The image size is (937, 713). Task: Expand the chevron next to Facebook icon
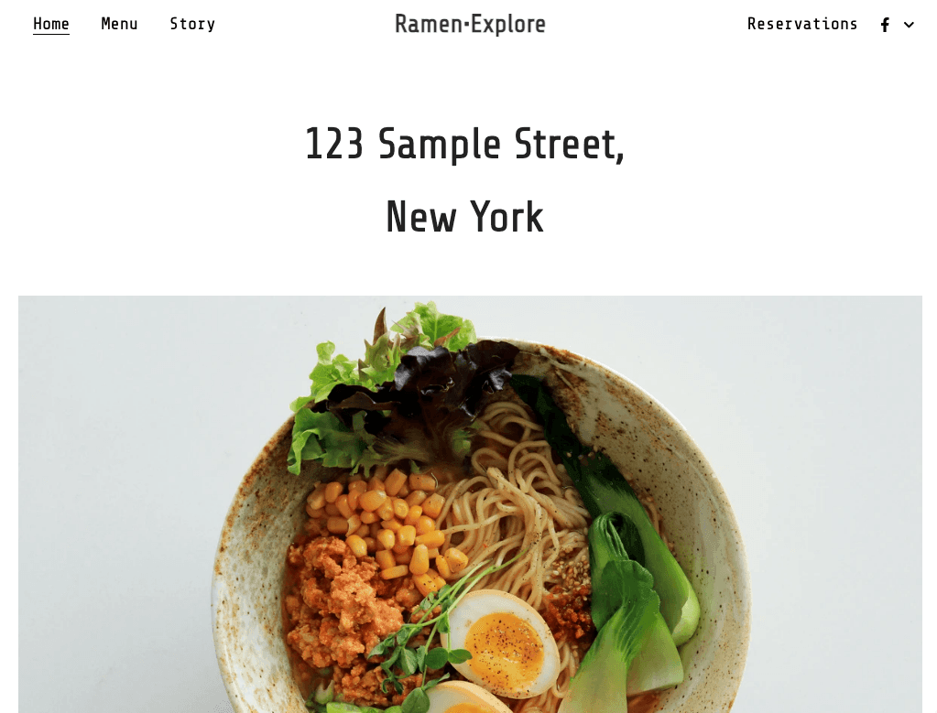coord(909,25)
